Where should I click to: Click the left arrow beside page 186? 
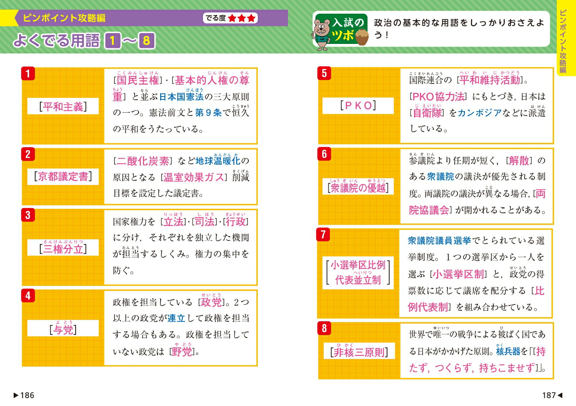(x=16, y=395)
